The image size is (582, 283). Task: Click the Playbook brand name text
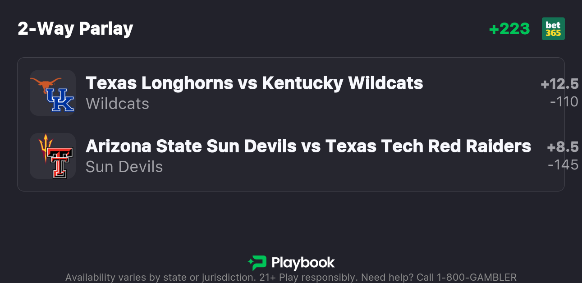point(303,263)
